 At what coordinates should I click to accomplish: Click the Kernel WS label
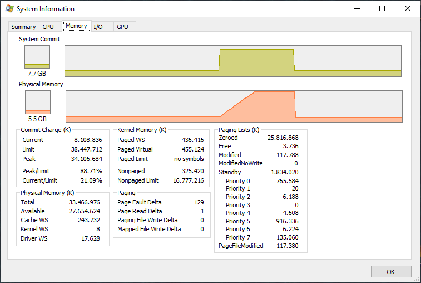coord(34,229)
